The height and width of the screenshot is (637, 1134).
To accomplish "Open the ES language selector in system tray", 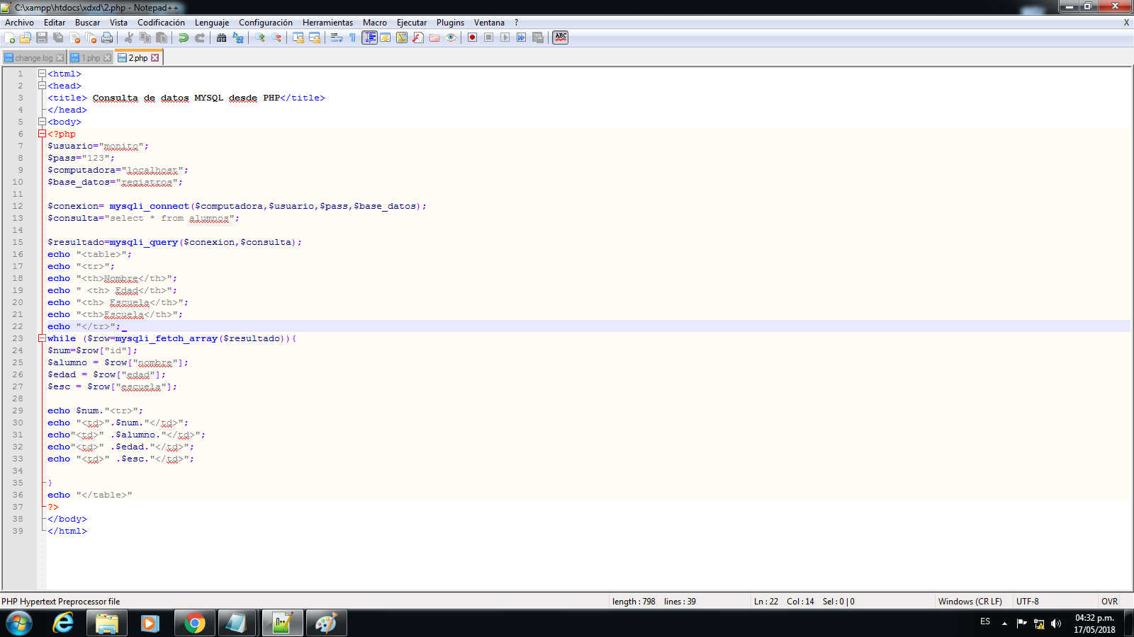I will [984, 621].
